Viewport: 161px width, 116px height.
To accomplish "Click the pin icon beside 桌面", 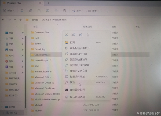I will [23, 33].
